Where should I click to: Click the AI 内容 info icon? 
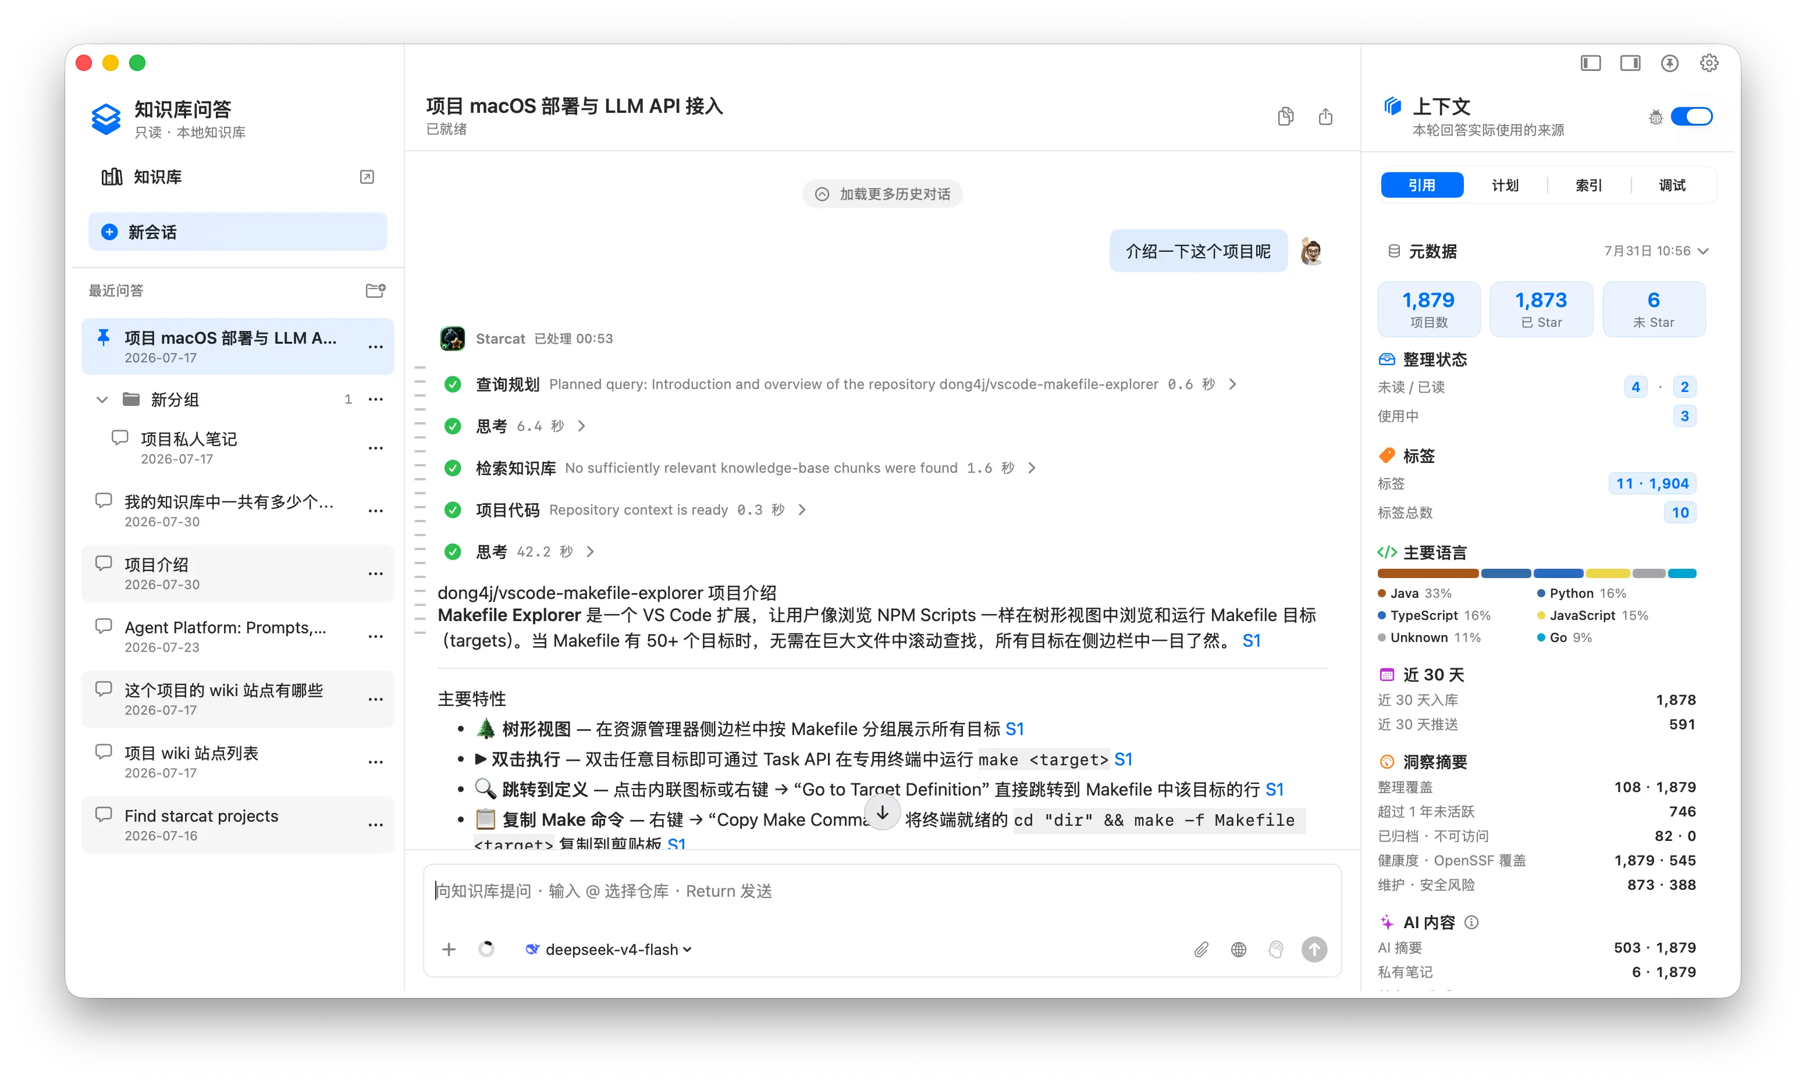coord(1471,922)
